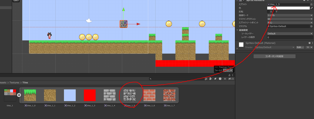The image size is (314, 119).
Task: Click shader Edit... button
Action: pos(300,47)
